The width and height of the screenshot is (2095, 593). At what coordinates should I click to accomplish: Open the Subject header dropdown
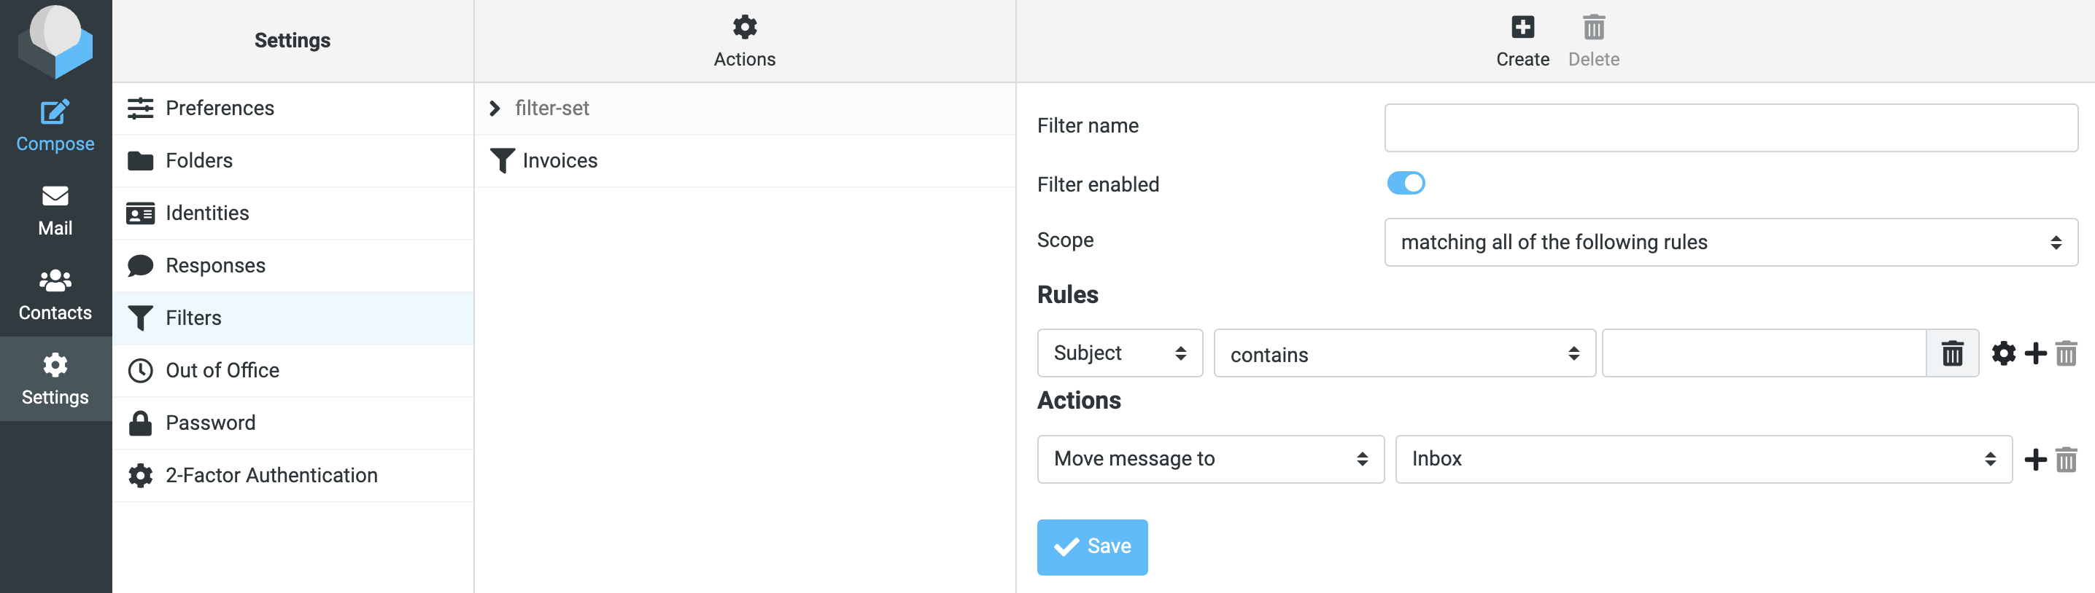pos(1119,353)
